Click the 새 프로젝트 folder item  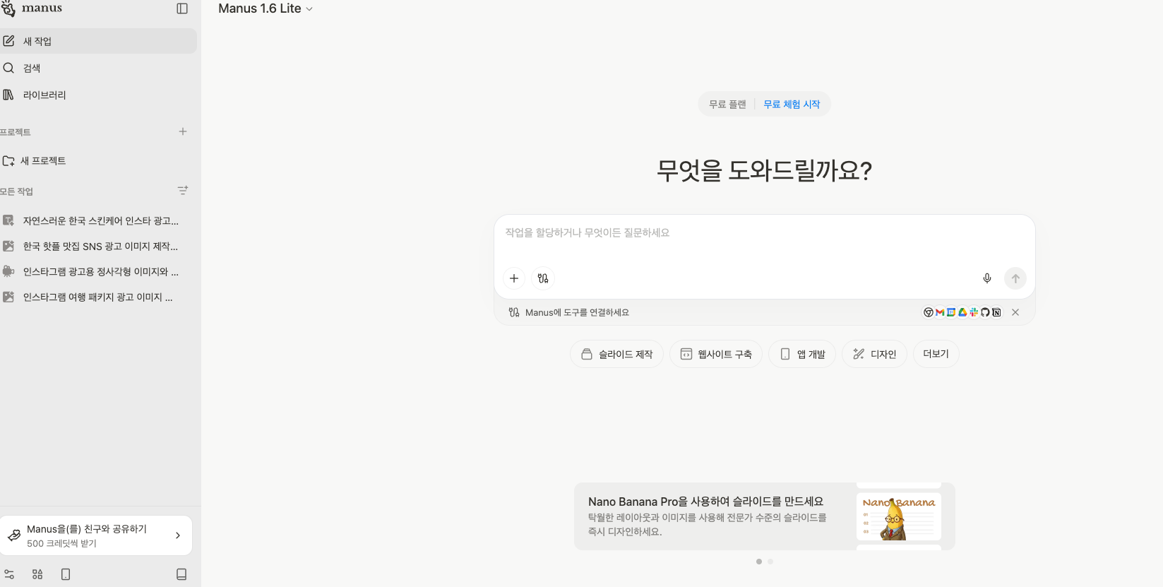pyautogui.click(x=42, y=161)
